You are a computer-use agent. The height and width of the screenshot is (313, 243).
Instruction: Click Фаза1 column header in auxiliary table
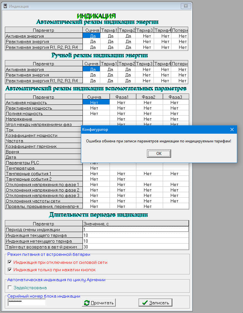click(x=123, y=97)
